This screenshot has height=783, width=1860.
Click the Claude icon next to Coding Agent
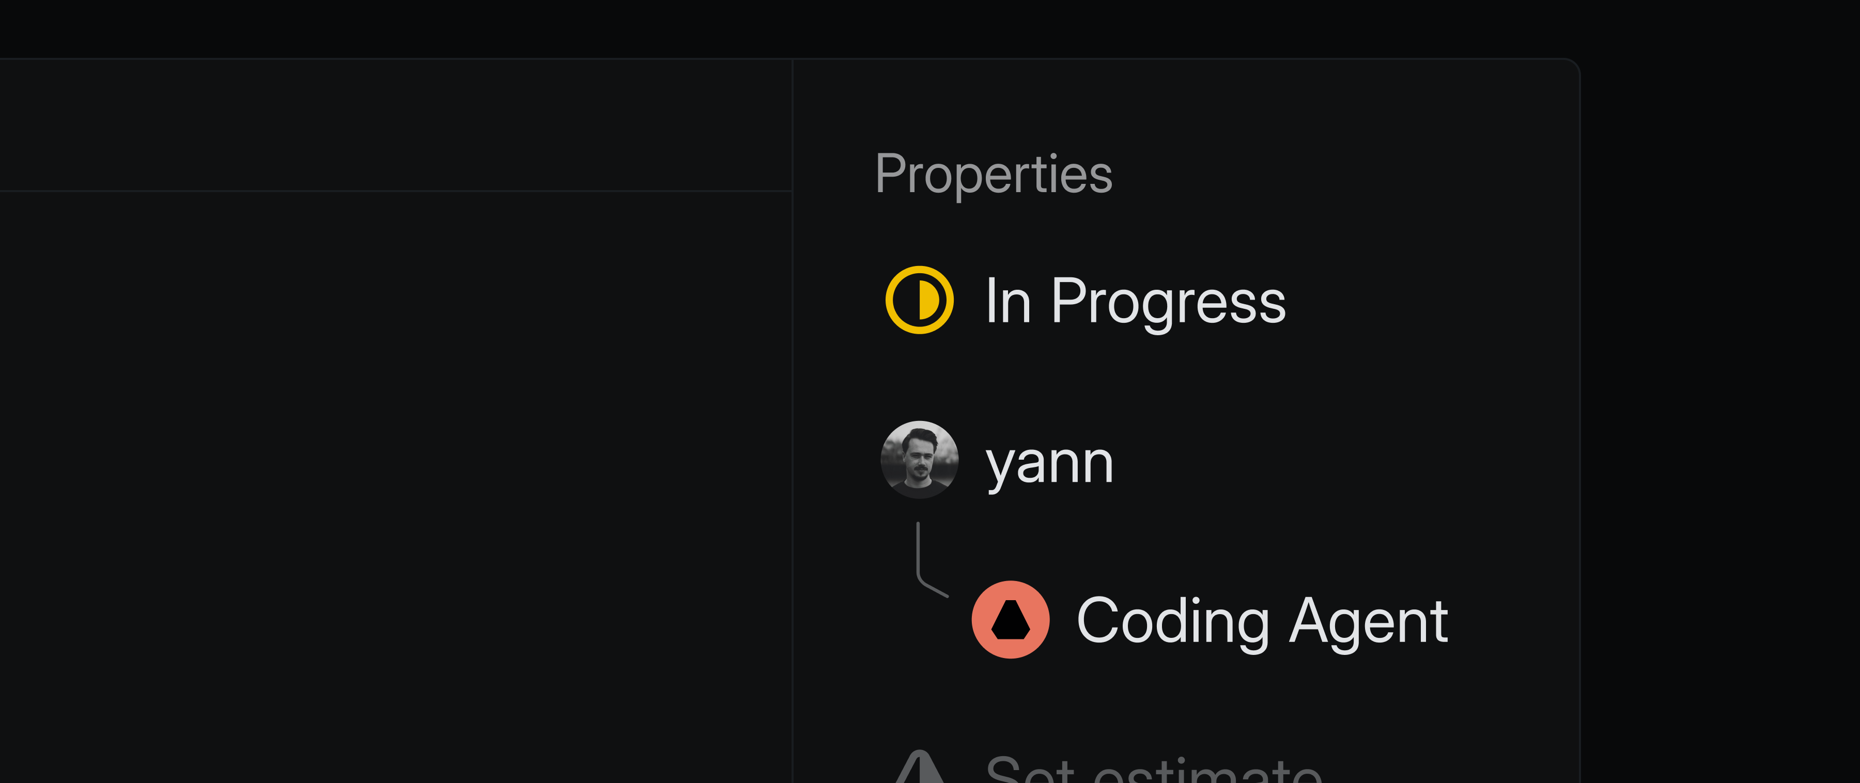(1010, 619)
